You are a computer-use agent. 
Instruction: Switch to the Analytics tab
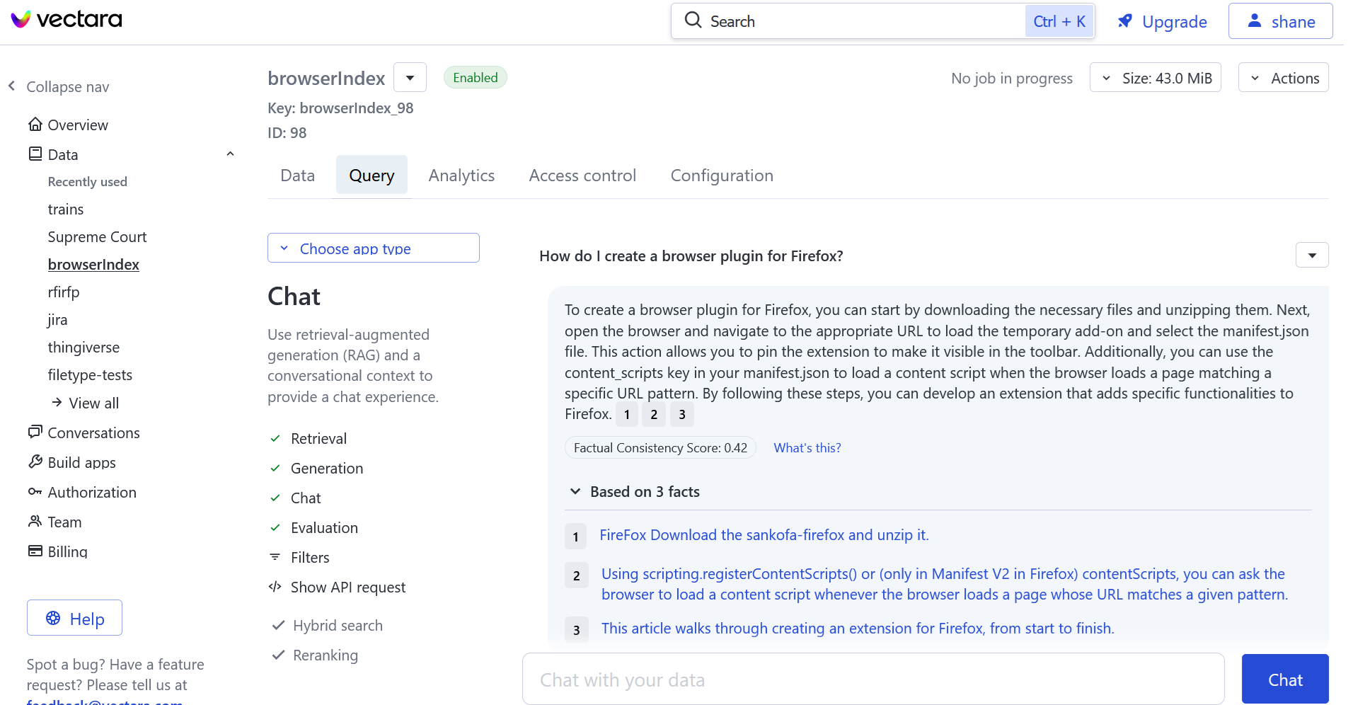point(461,176)
